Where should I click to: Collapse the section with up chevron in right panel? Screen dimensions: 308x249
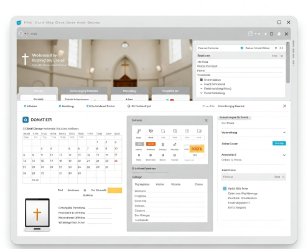pos(284,133)
